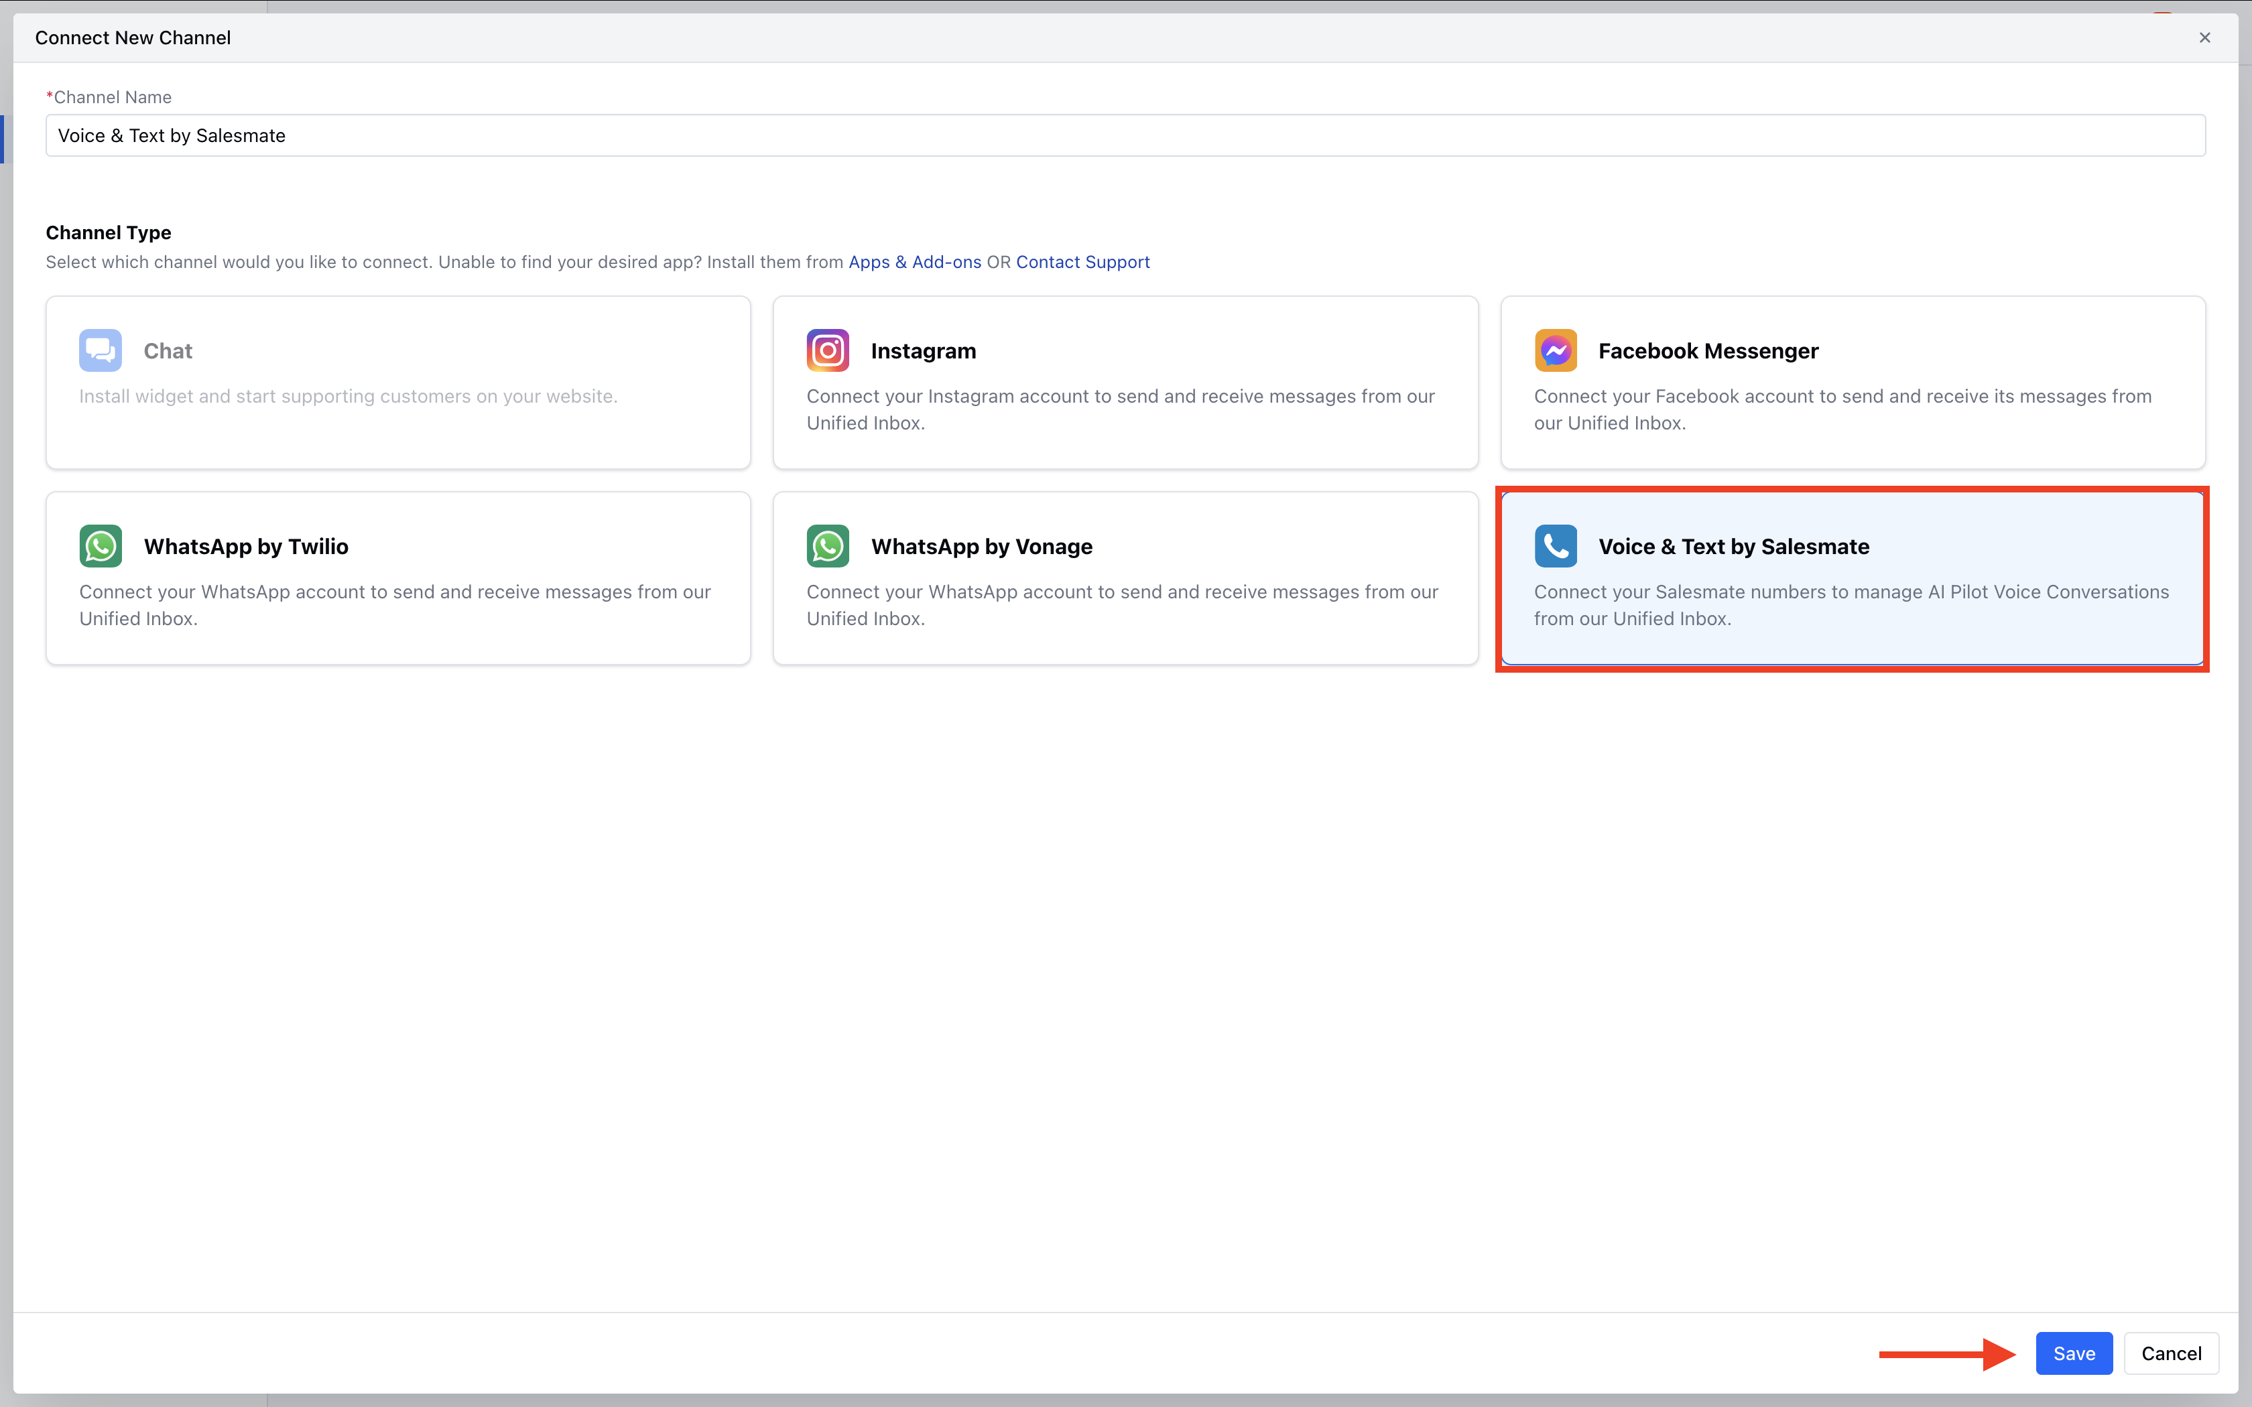Click the Voice & Text phone icon

click(1555, 546)
